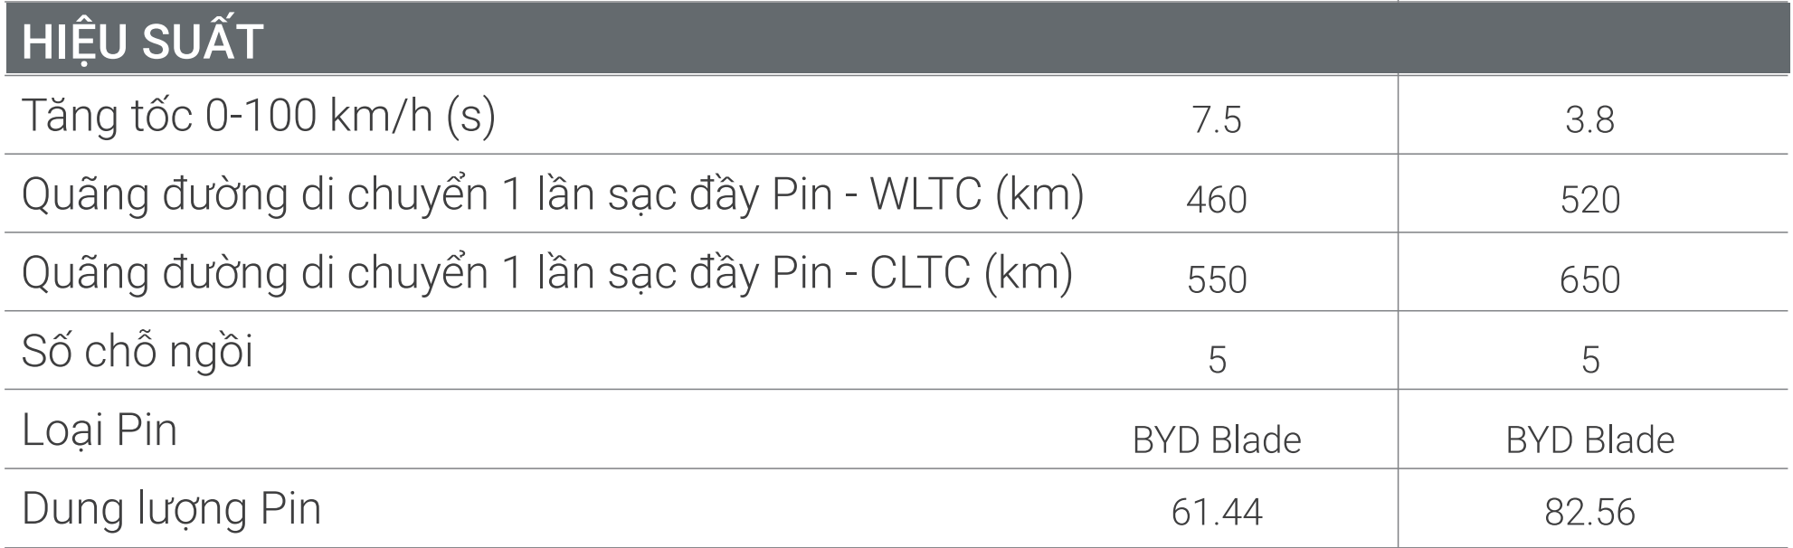Screen dimensions: 1793x548
Task: Select the 3.8 acceleration value
Action: [x=1589, y=120]
